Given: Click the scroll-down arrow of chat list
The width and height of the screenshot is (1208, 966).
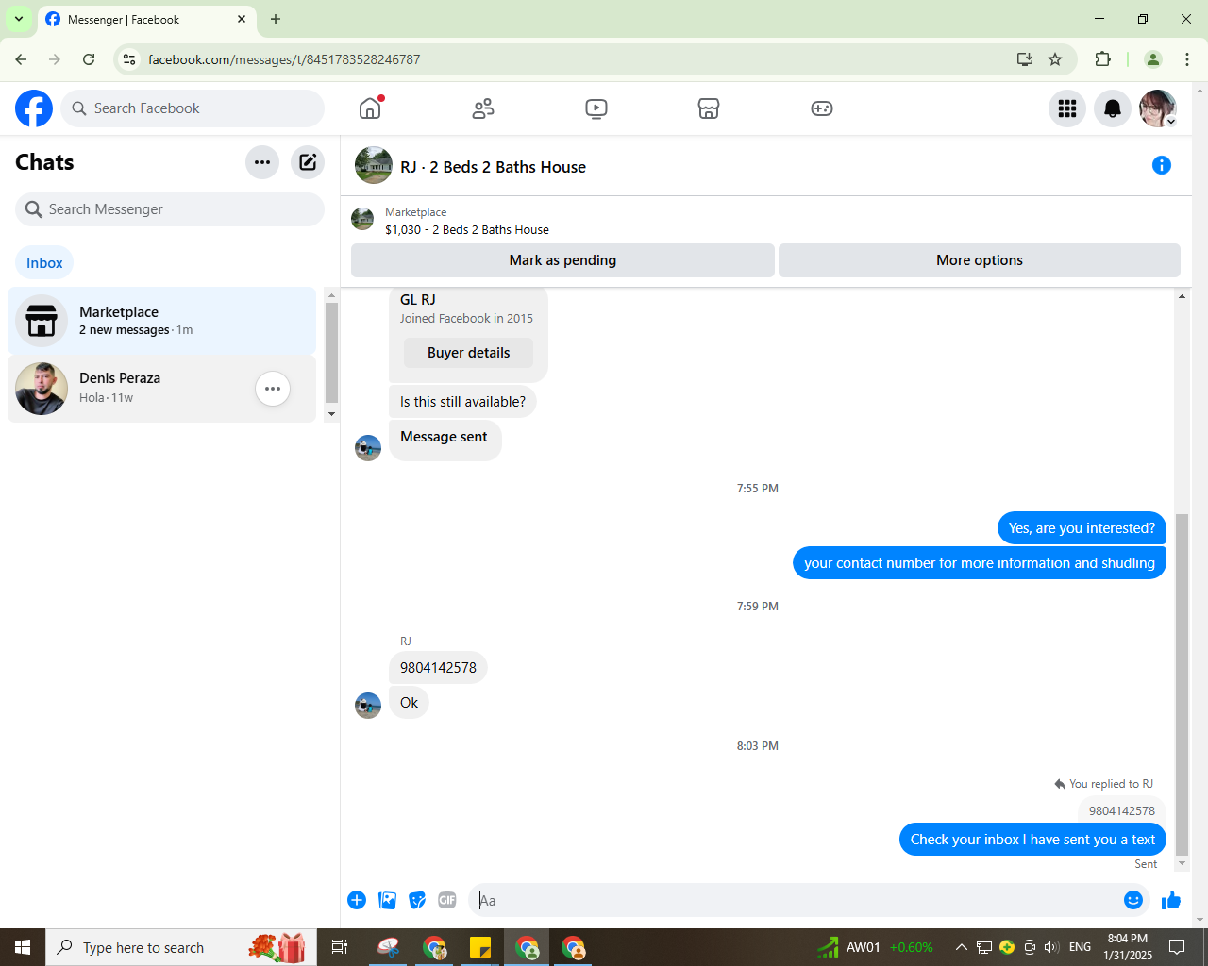Looking at the screenshot, I should point(331,414).
